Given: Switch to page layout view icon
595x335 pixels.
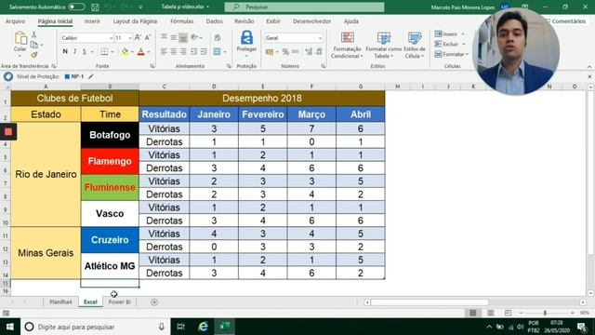Looking at the screenshot, I should click(490, 313).
